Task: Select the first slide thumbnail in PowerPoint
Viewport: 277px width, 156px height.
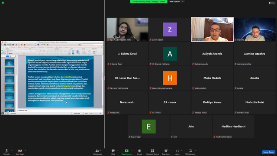Action: pyautogui.click(x=10, y=62)
